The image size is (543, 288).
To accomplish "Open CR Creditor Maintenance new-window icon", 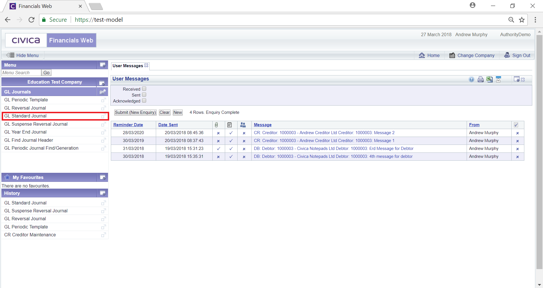I will tap(104, 235).
